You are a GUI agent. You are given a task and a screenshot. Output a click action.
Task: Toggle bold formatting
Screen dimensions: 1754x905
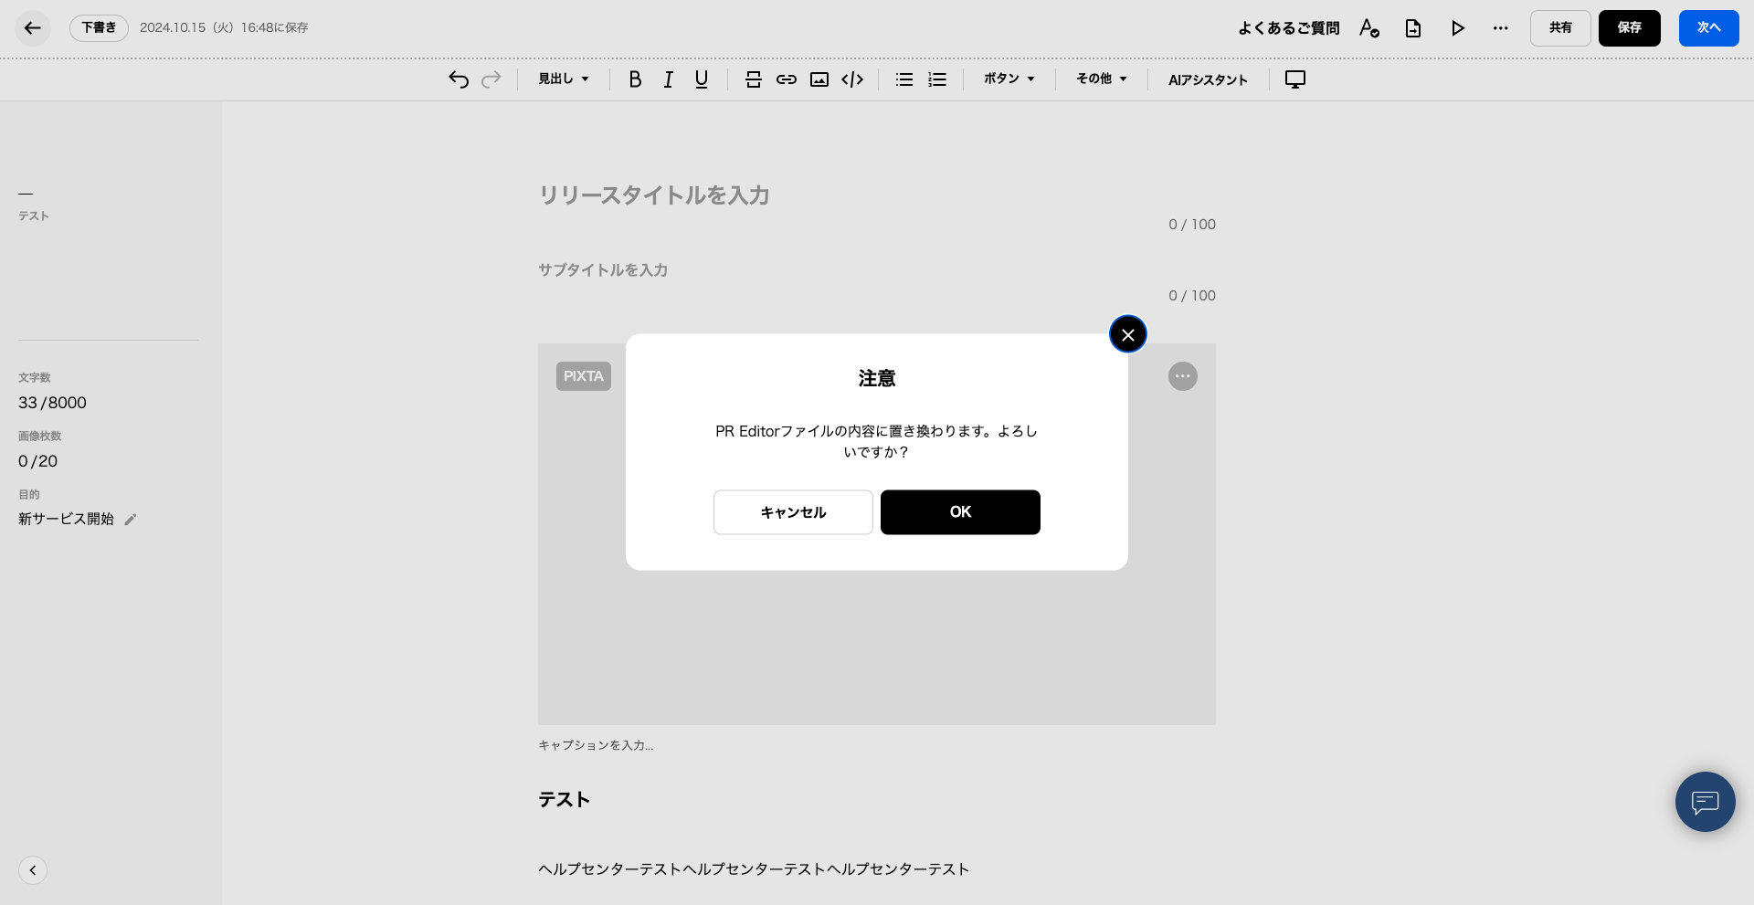coord(635,79)
